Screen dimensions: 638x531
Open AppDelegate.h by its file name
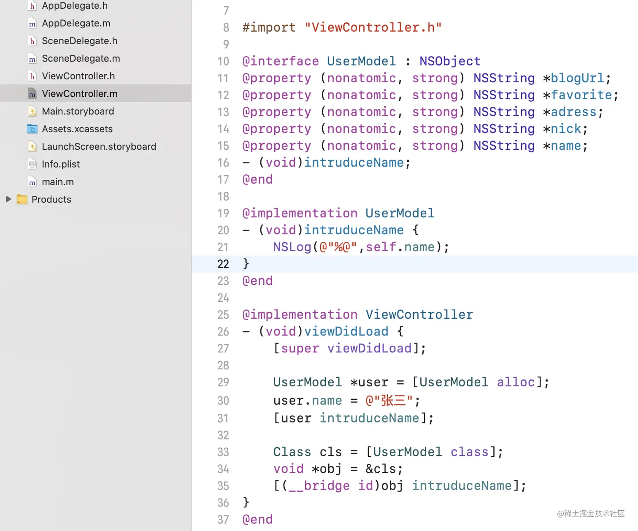click(x=75, y=6)
